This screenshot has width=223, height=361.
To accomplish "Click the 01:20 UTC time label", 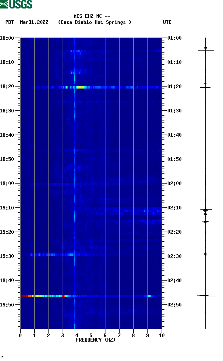I will (175, 87).
